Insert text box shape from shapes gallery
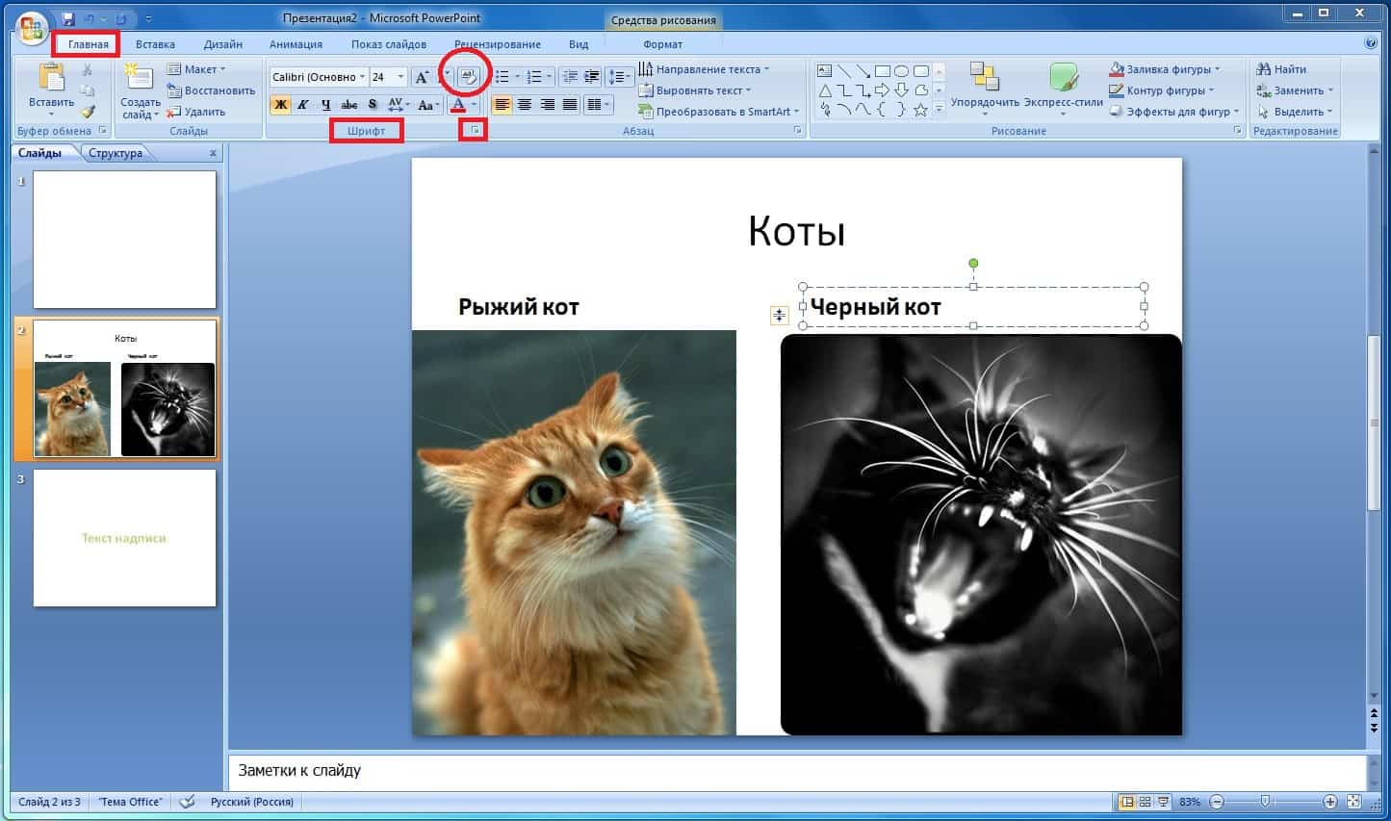Image resolution: width=1391 pixels, height=821 pixels. pos(824,70)
